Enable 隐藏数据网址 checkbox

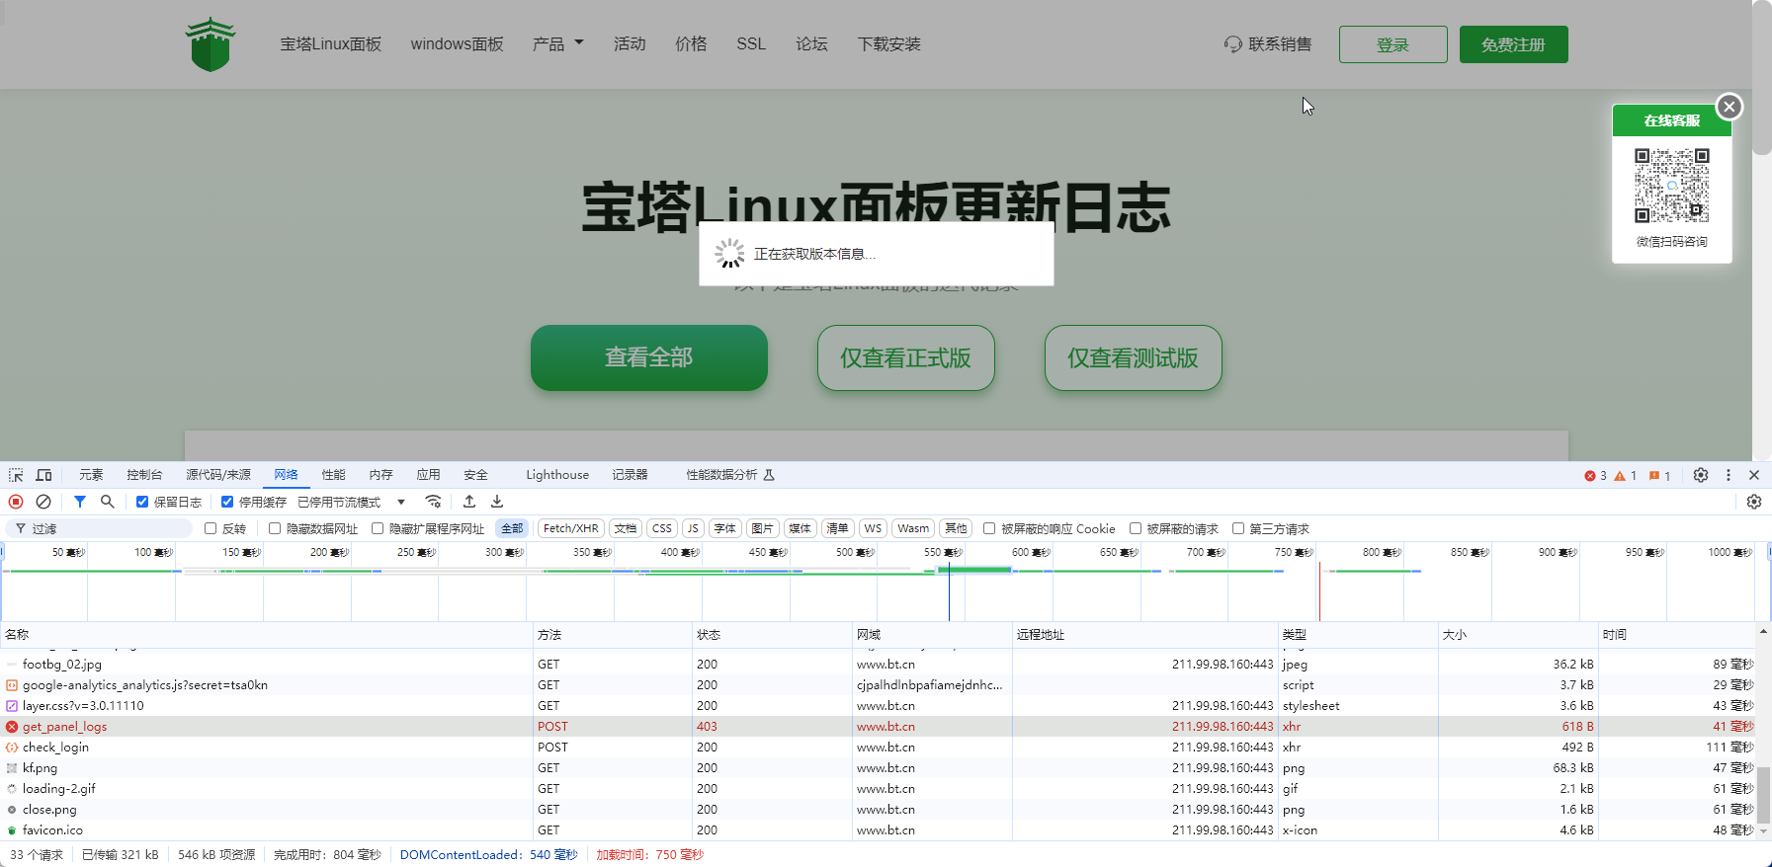pos(275,528)
